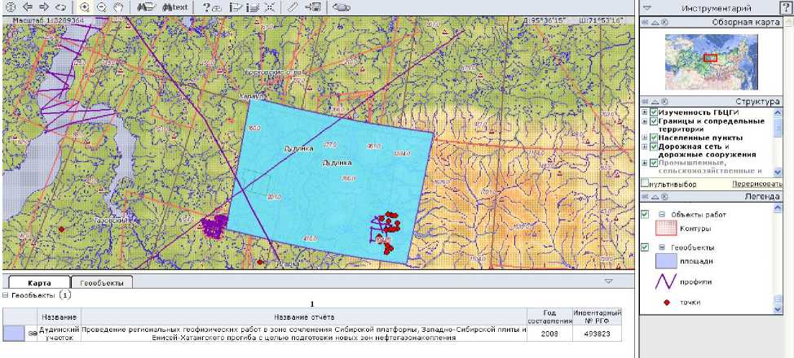The width and height of the screenshot is (794, 358).
Task: Click the year 2008 cell
Action: pyautogui.click(x=549, y=334)
